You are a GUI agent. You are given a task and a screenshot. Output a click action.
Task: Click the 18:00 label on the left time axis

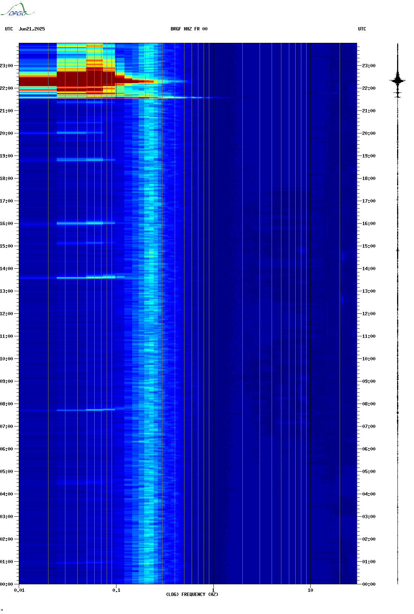pos(6,178)
